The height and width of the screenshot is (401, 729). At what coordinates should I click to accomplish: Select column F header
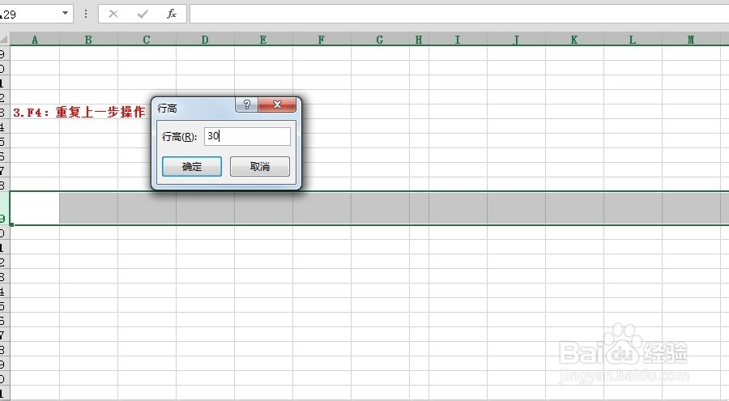click(322, 40)
